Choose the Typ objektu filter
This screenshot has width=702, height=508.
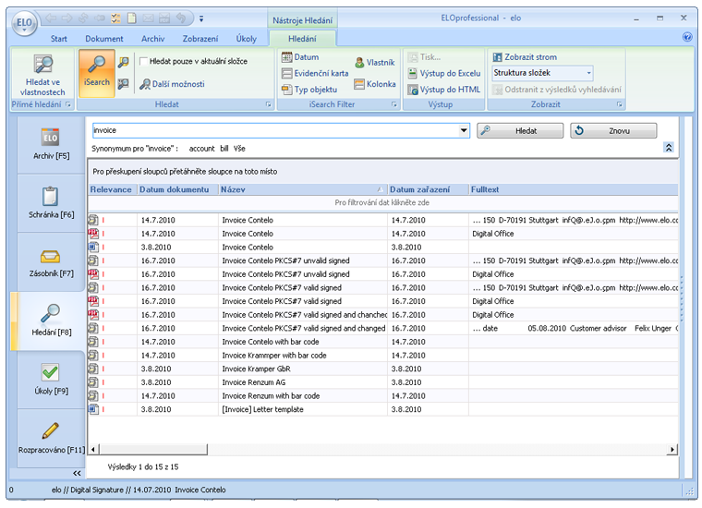coord(309,90)
